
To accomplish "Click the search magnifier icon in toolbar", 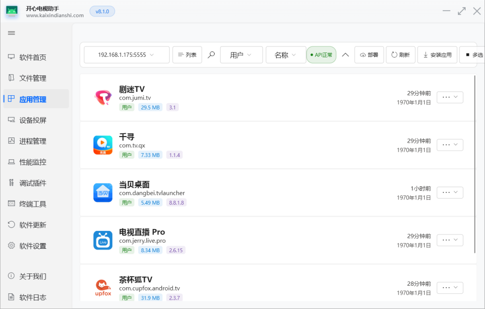I will [211, 55].
